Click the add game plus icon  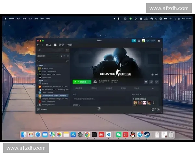[x=38, y=110]
